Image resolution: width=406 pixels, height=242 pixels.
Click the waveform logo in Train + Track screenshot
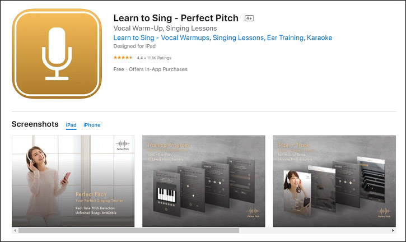click(x=384, y=212)
